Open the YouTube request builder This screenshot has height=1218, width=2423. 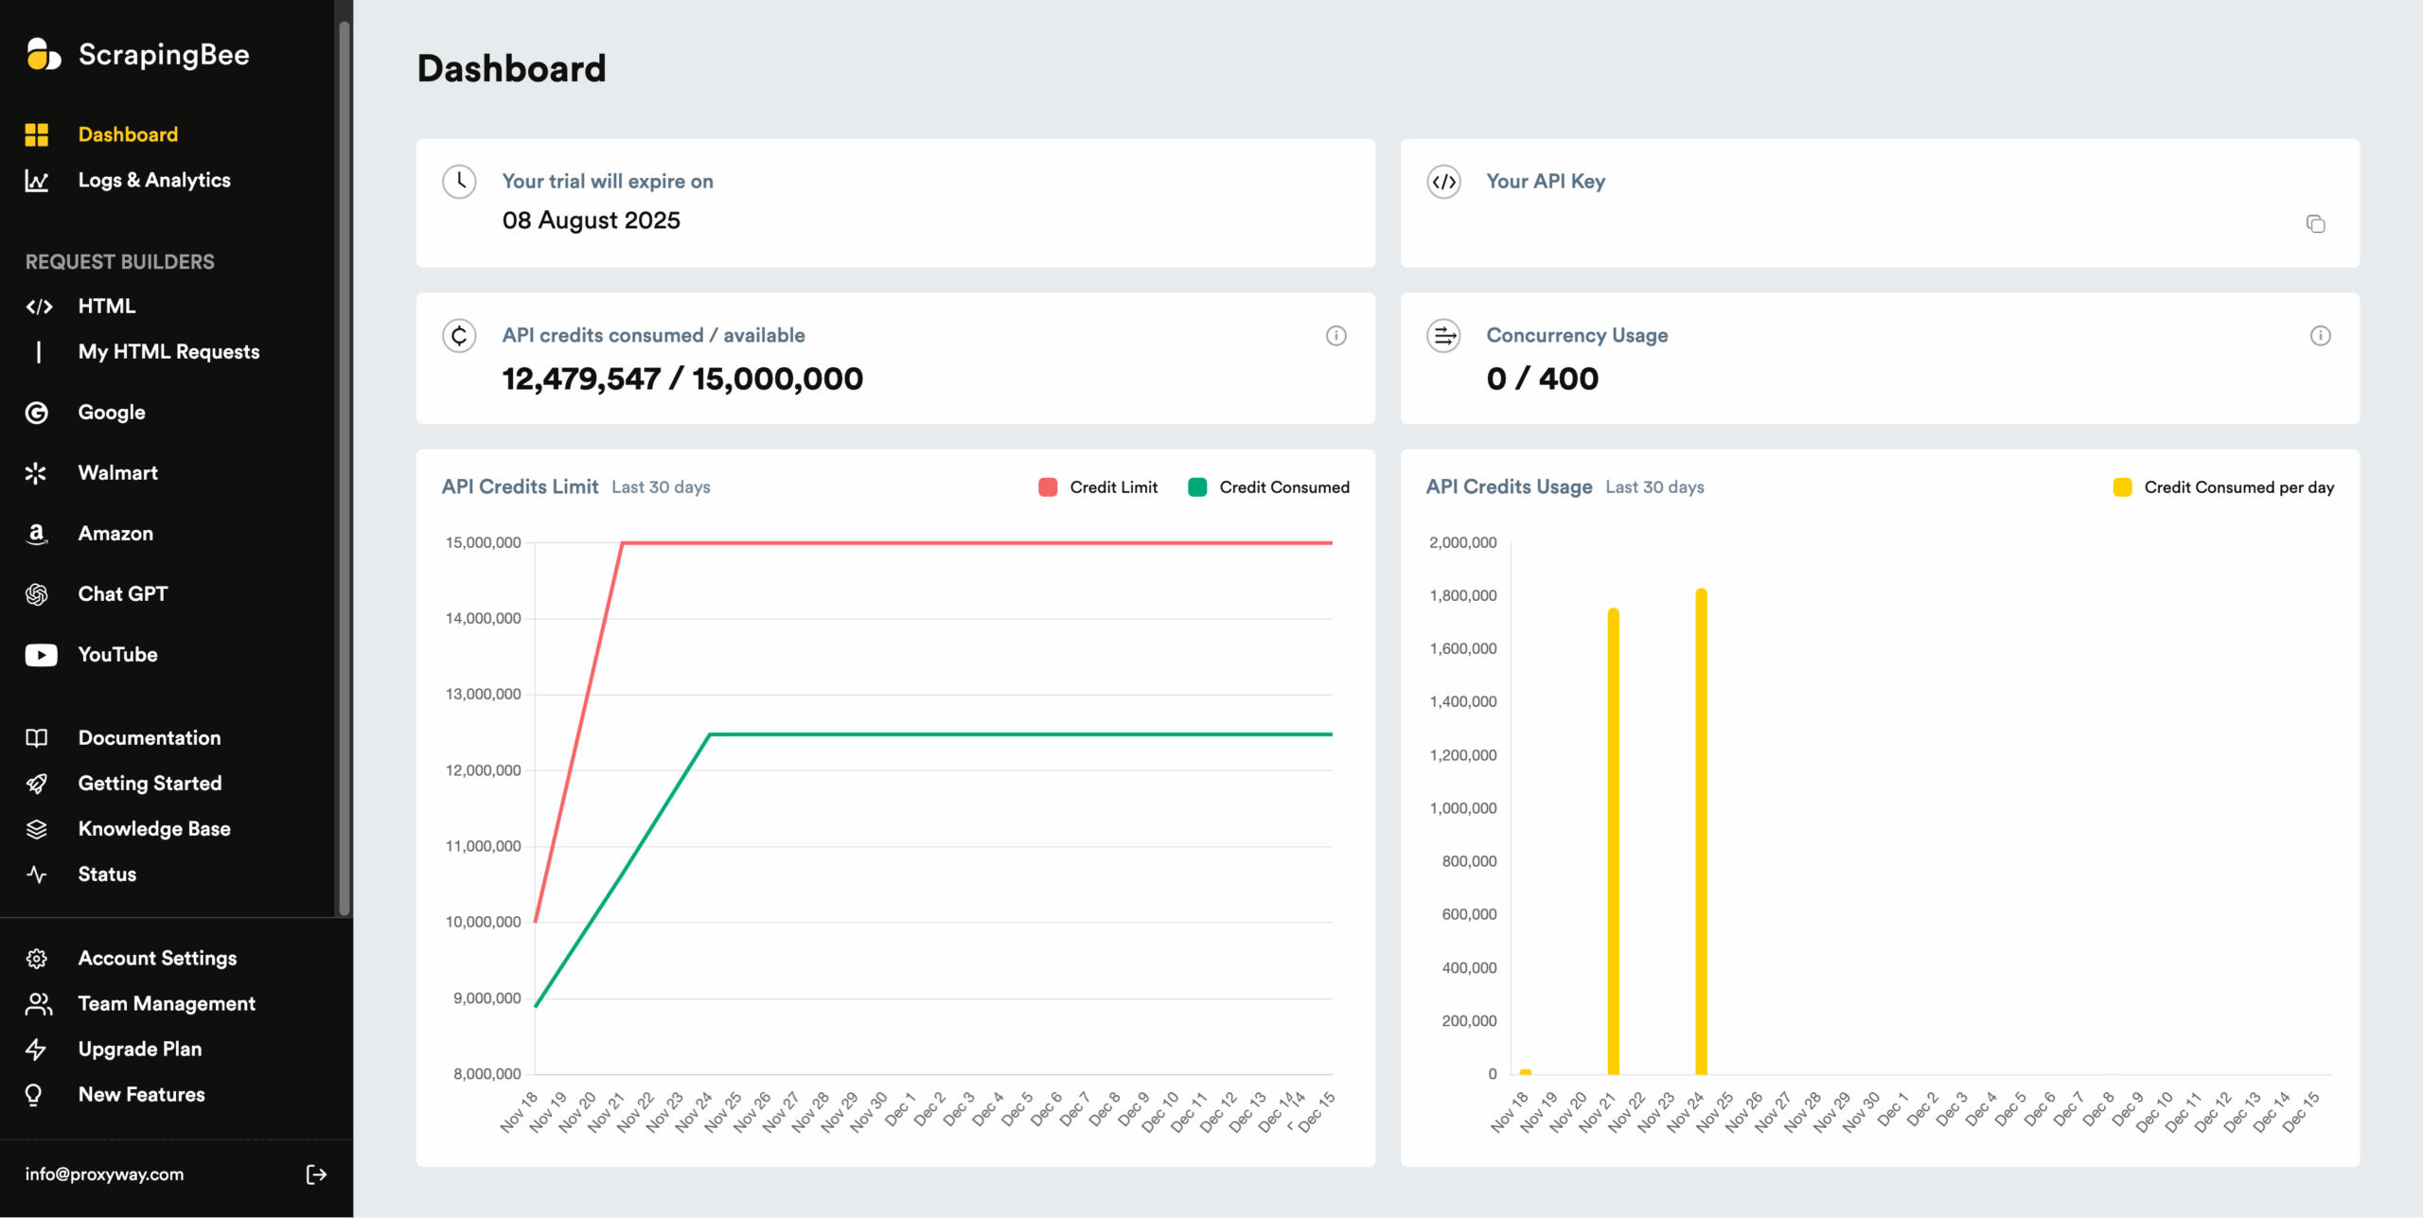tap(117, 654)
